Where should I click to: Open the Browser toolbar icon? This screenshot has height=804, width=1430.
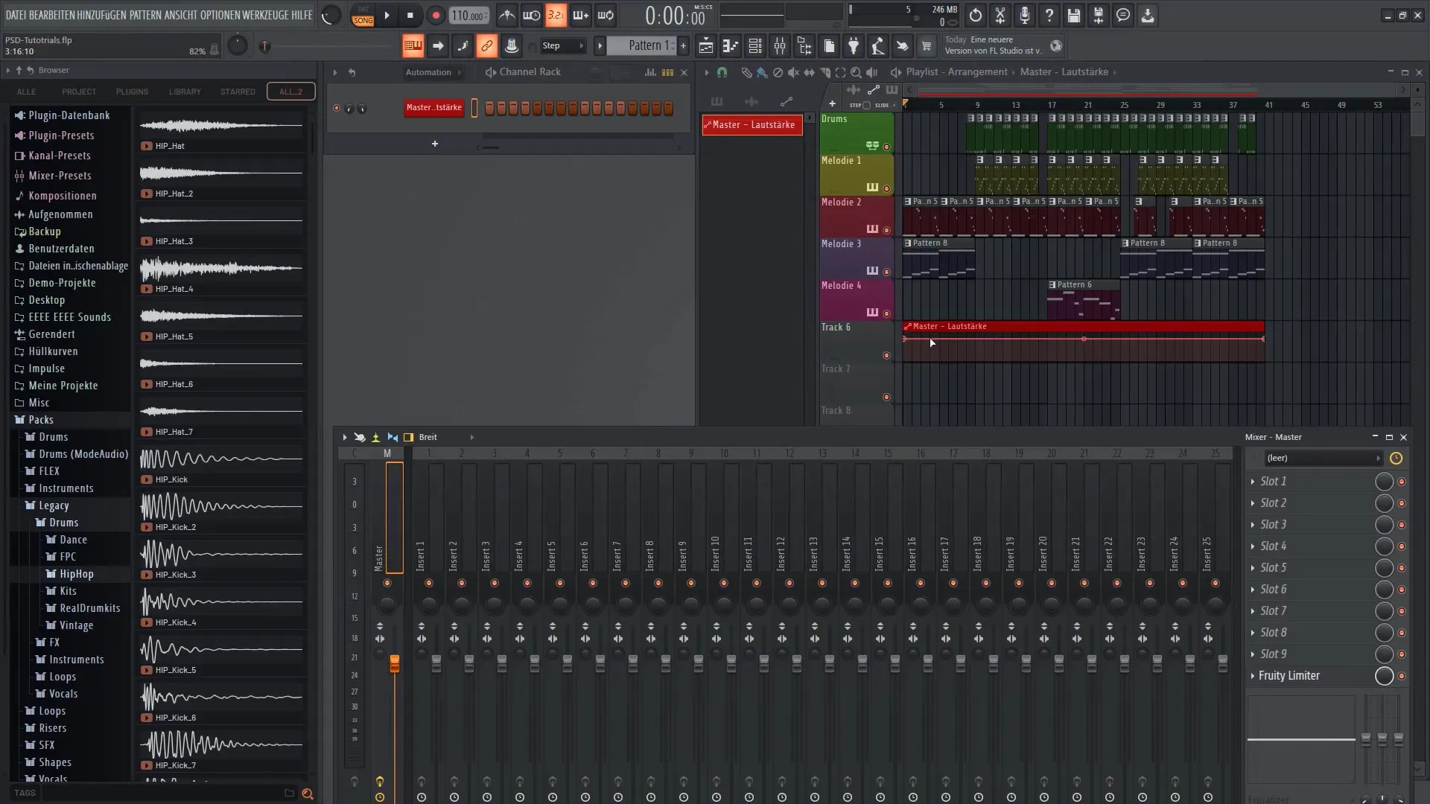coord(804,46)
